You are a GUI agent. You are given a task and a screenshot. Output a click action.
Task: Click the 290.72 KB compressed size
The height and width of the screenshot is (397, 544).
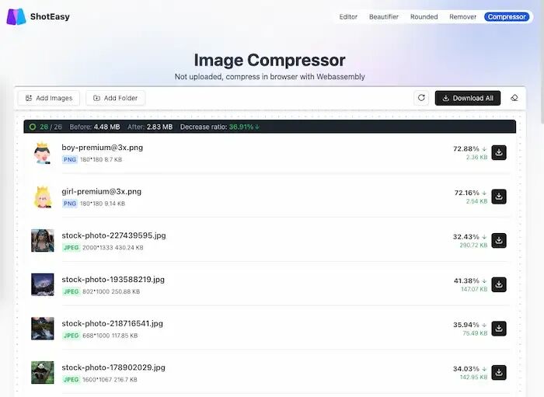coord(473,246)
